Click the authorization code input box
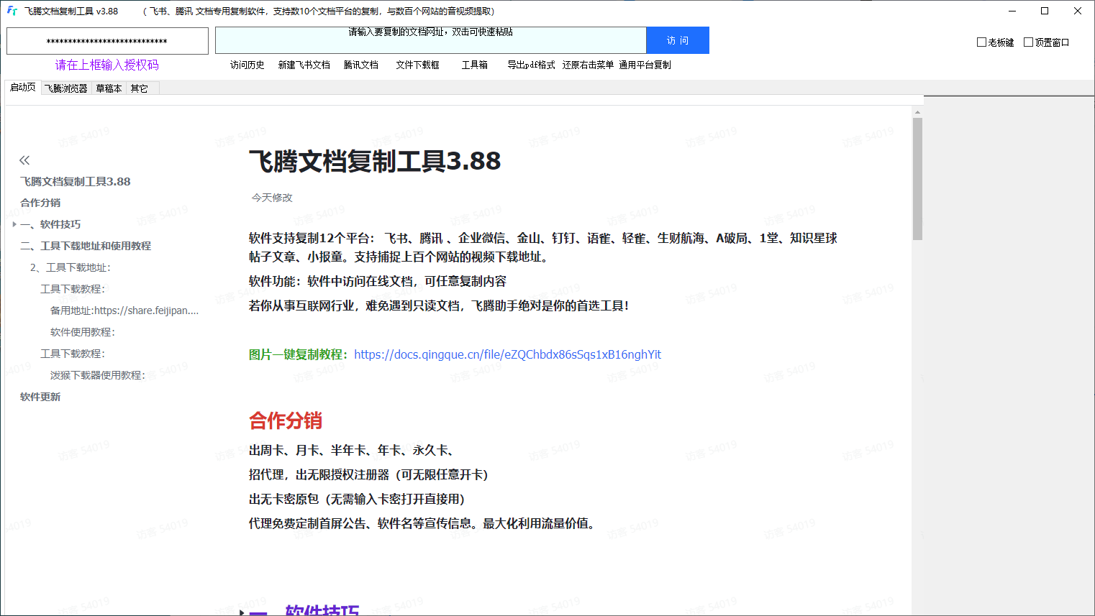Image resolution: width=1095 pixels, height=616 pixels. (x=107, y=41)
